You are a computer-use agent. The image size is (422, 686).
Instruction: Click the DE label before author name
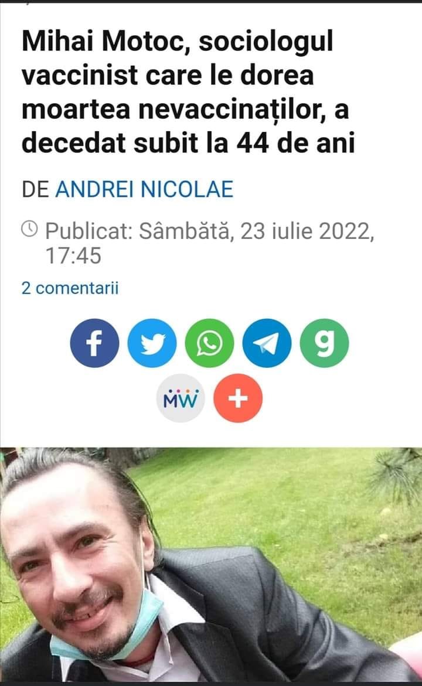(35, 189)
